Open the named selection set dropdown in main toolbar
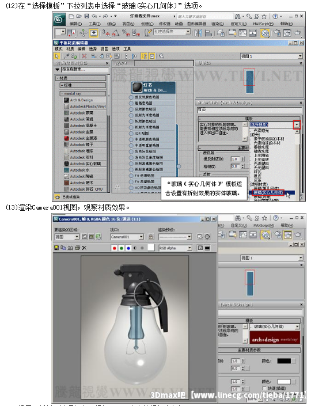This screenshot has width=330, height=406. [172, 32]
